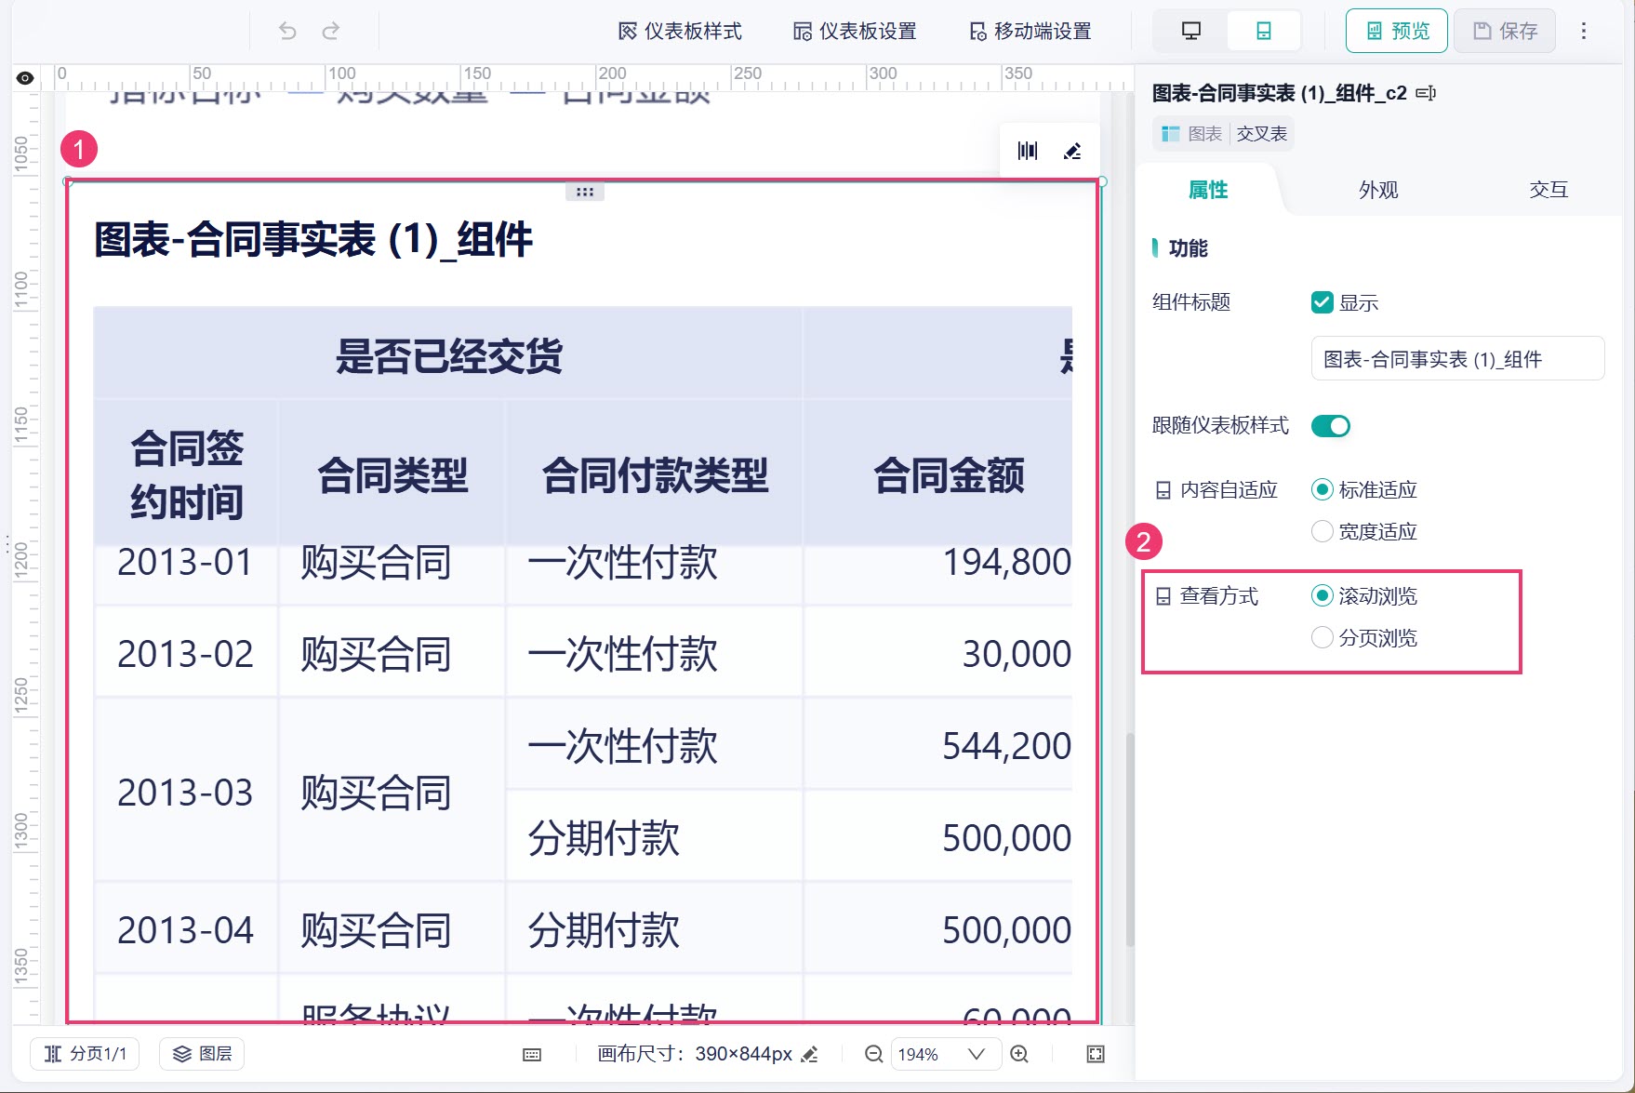Viewport: 1635px width, 1093px height.
Task: Open the 交互 tab
Action: pos(1549,190)
